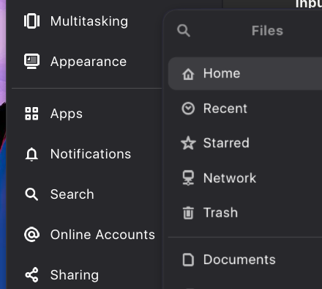Click the Apps grid icon

31,114
